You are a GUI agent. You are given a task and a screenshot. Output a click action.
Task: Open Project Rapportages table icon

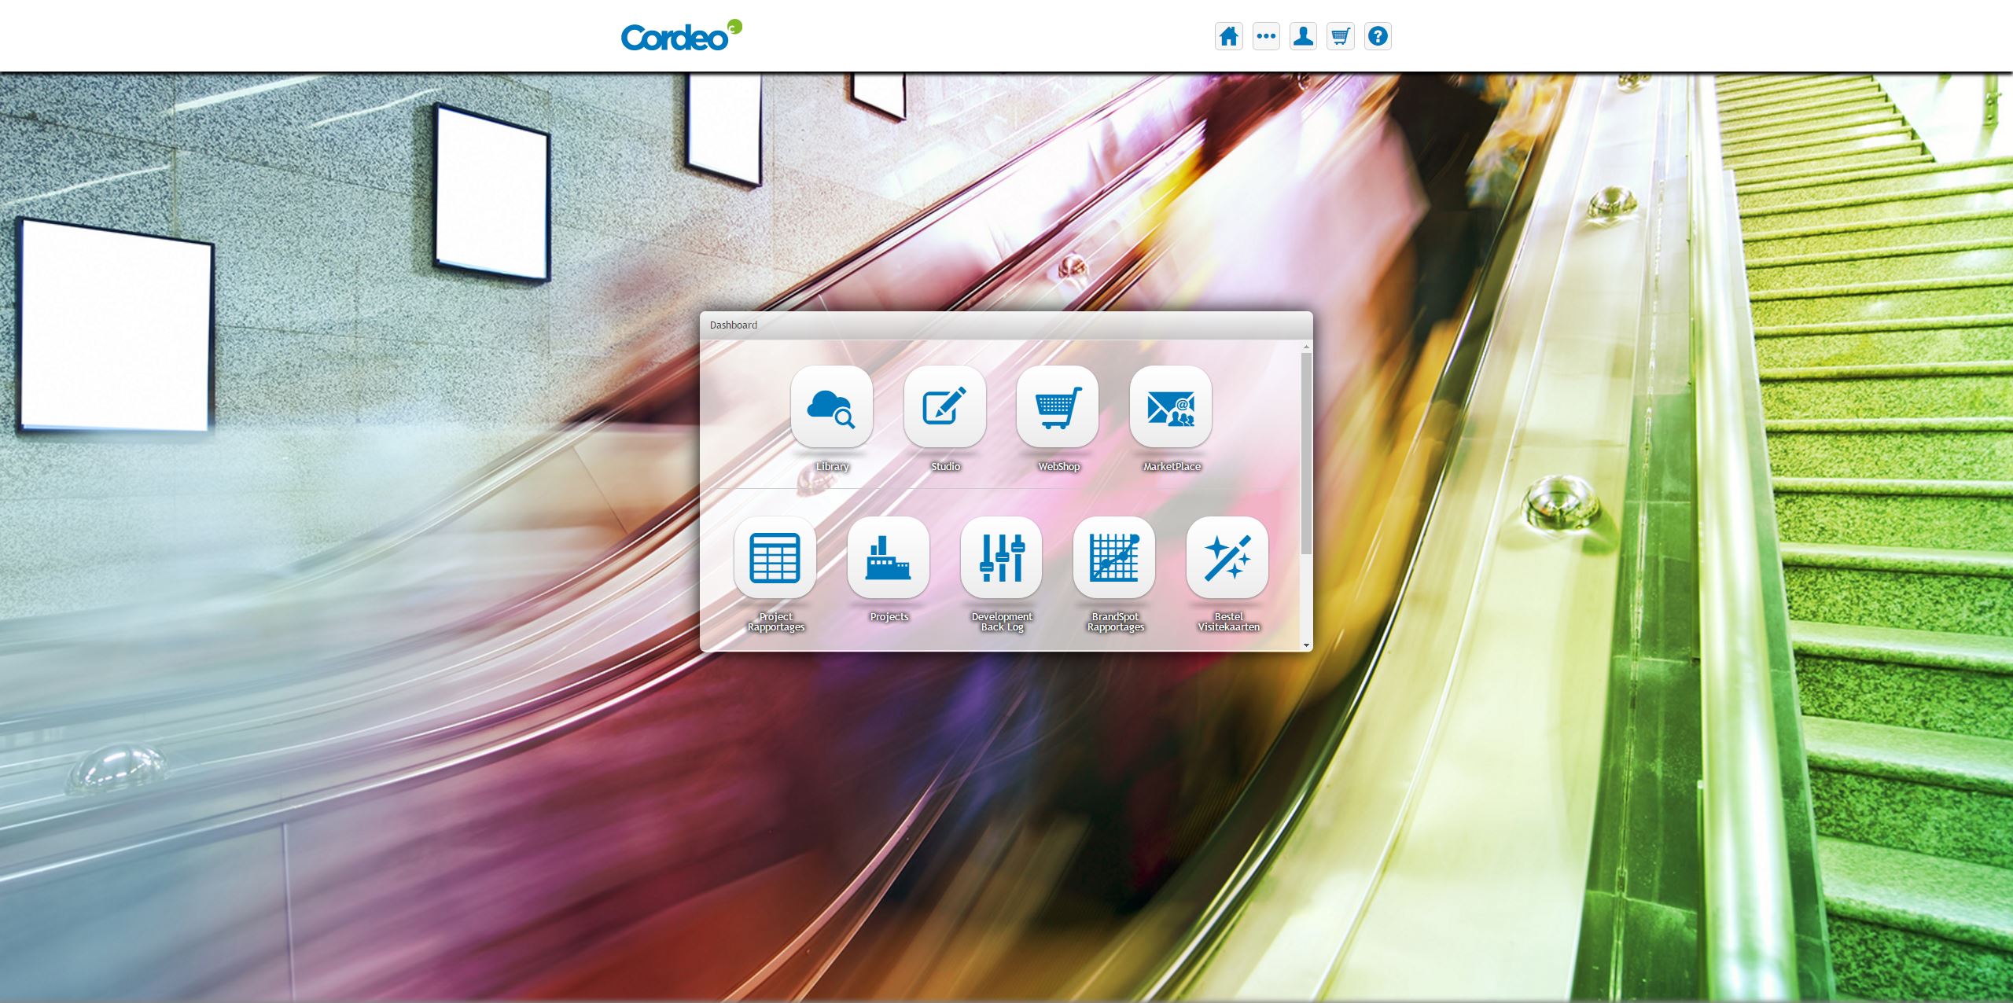tap(775, 557)
